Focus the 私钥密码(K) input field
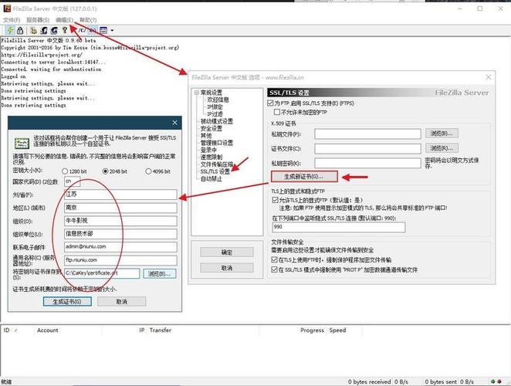 (367, 163)
